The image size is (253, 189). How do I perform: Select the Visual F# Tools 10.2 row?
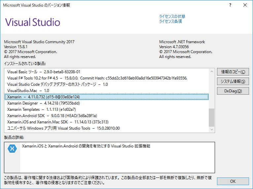point(106,78)
